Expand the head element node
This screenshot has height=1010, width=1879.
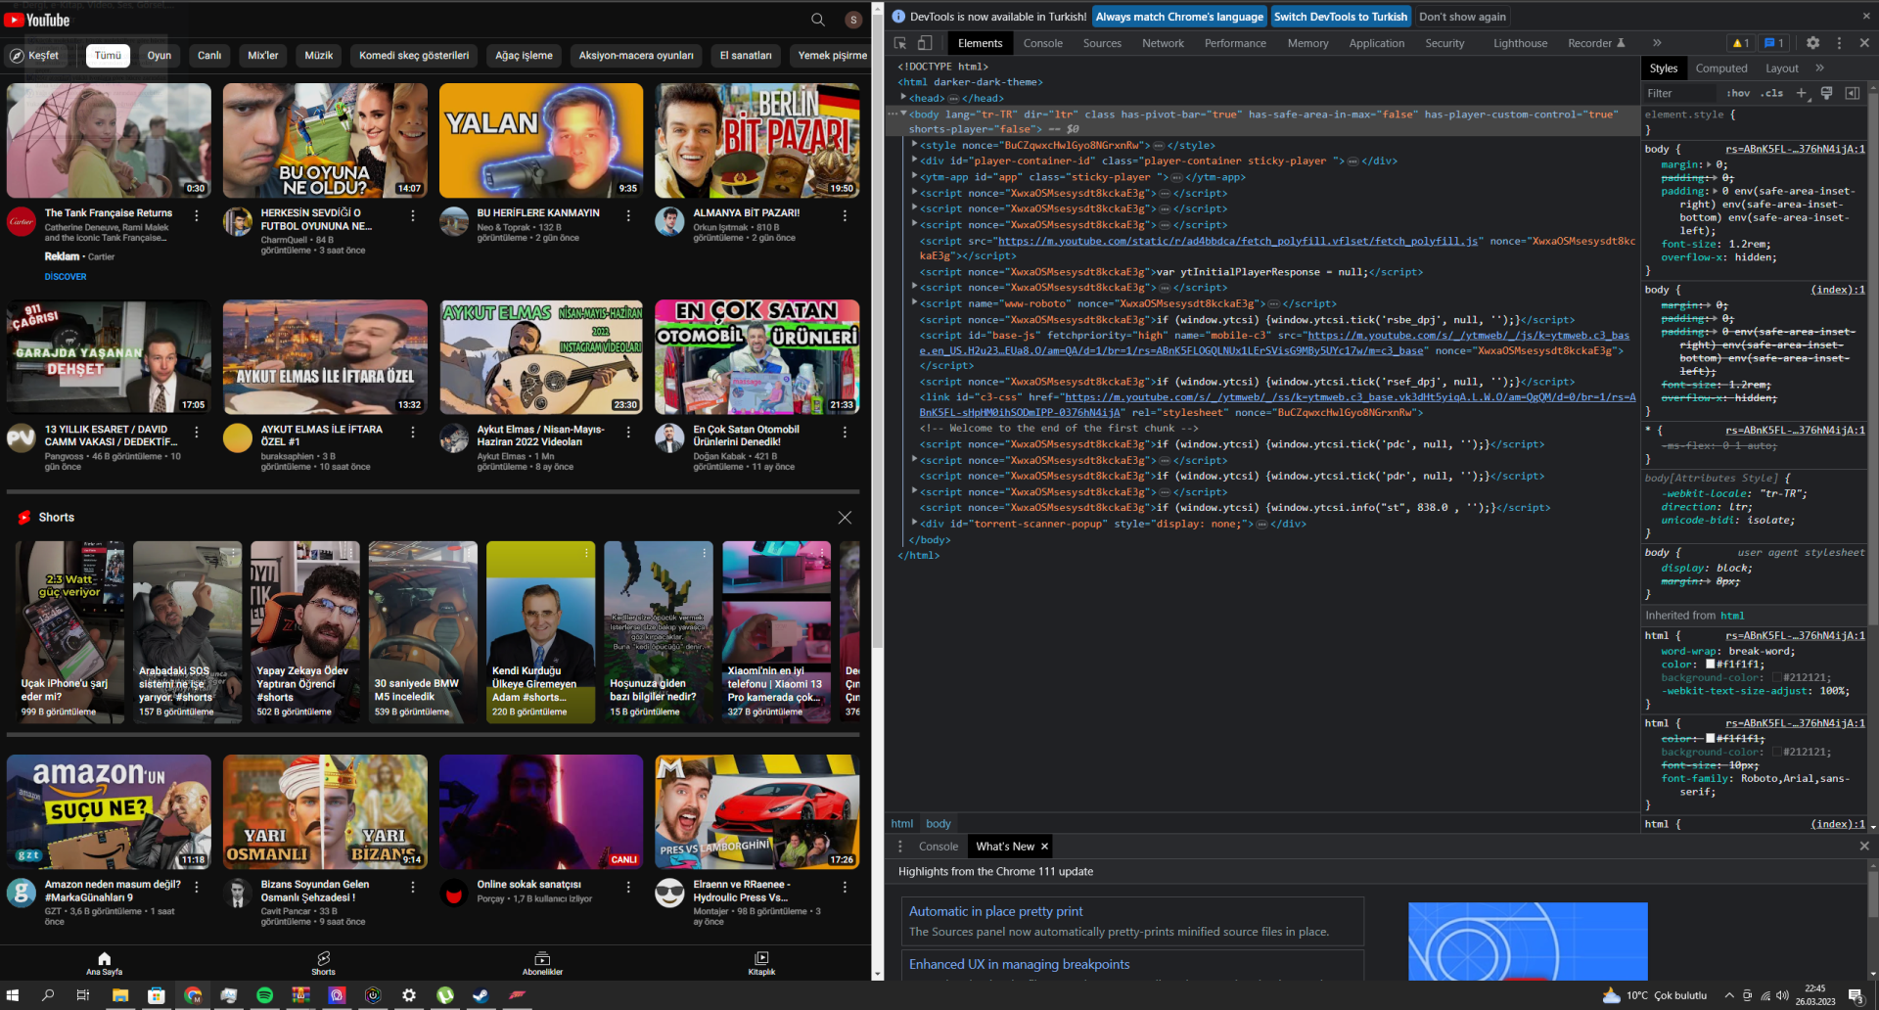click(x=903, y=97)
